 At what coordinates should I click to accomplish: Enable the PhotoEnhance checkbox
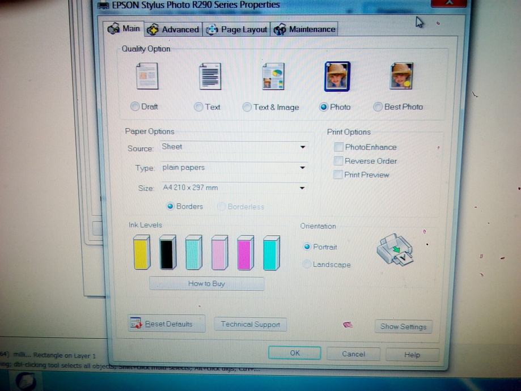[338, 147]
